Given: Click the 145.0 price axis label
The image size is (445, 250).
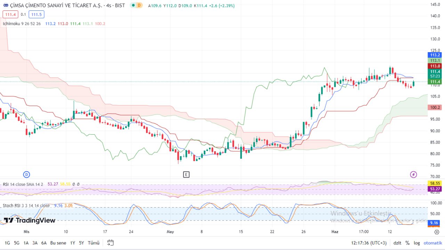Looking at the screenshot, I should (435, 4).
